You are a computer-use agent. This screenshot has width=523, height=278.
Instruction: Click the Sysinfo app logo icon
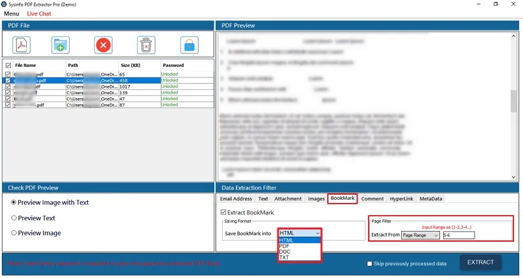[x=4, y=4]
